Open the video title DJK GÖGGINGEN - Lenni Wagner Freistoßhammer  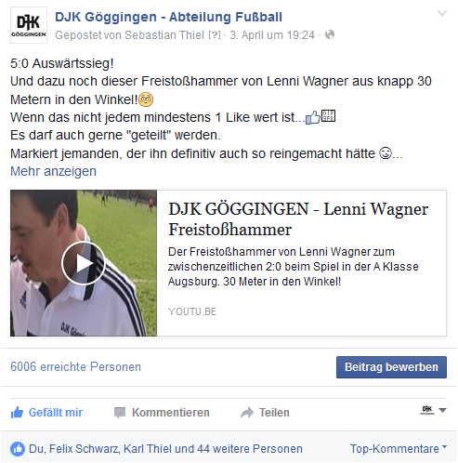click(x=298, y=219)
